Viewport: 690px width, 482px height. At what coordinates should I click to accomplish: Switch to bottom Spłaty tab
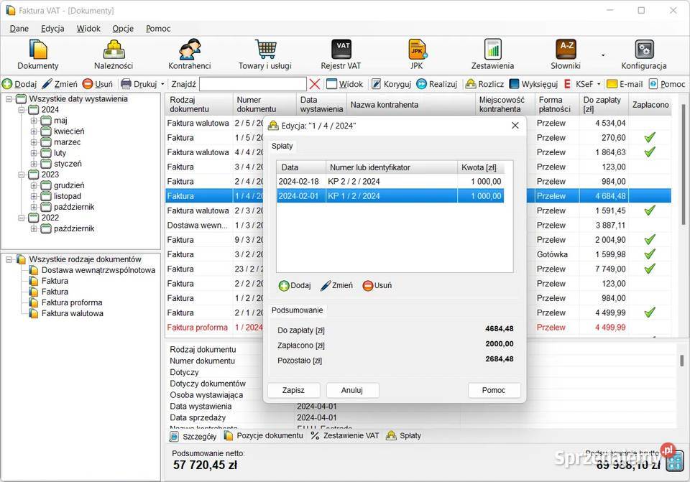404,435
